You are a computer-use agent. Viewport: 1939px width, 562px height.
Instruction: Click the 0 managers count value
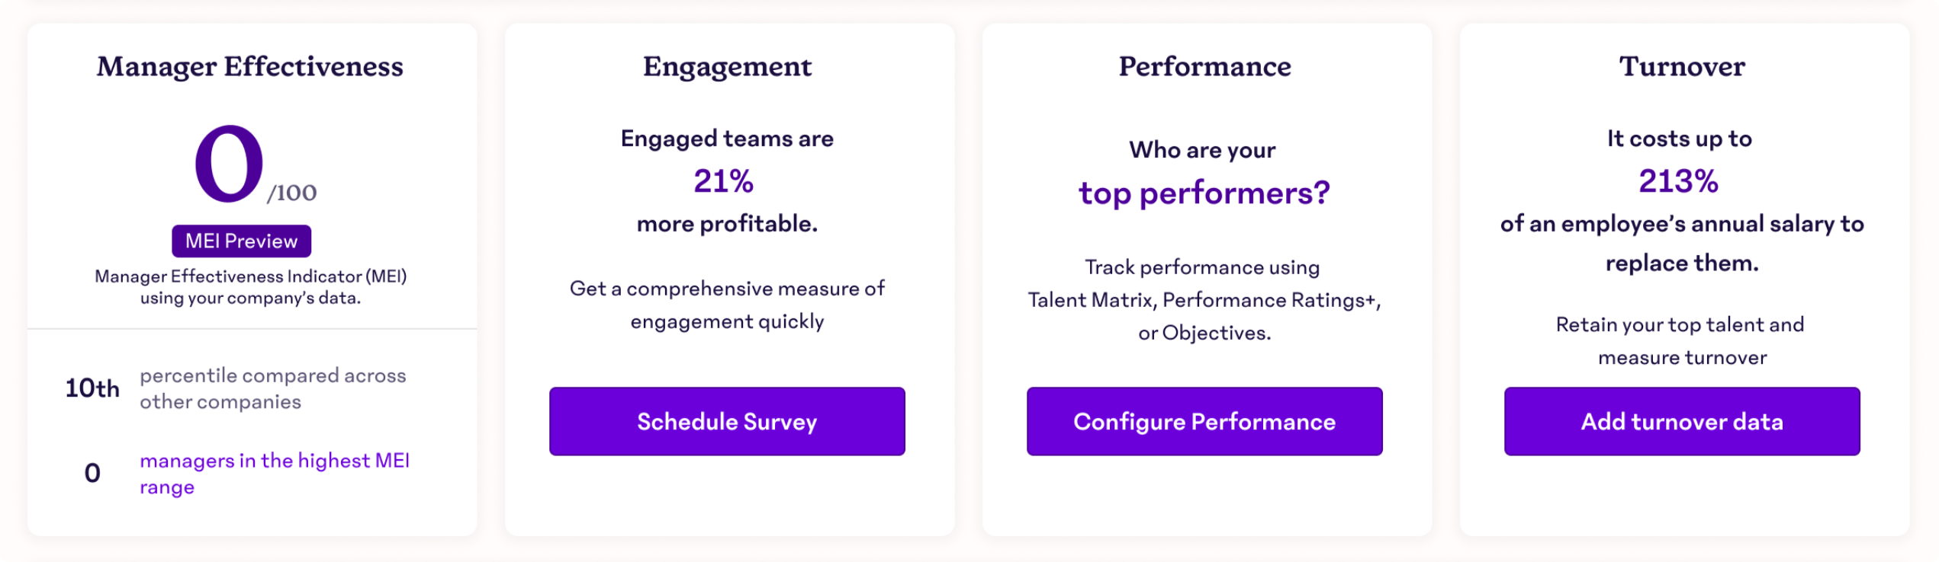click(x=93, y=474)
